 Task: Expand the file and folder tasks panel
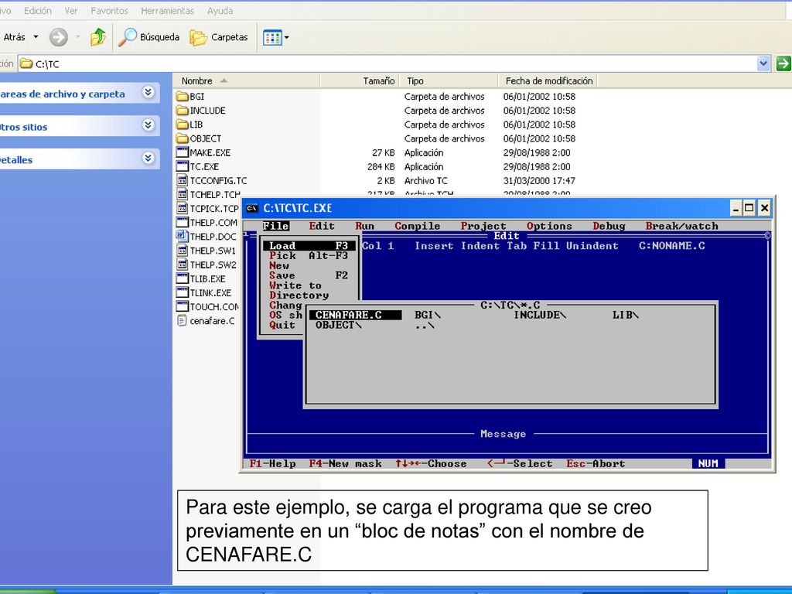pyautogui.click(x=148, y=93)
